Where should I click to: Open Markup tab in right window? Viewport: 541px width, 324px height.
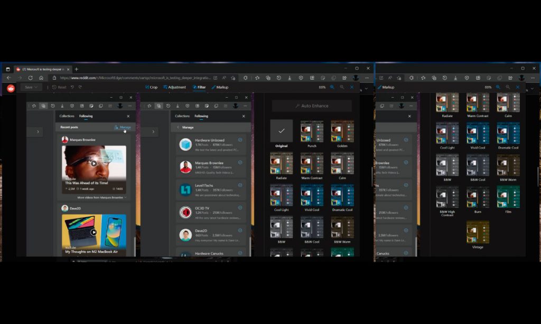(386, 87)
